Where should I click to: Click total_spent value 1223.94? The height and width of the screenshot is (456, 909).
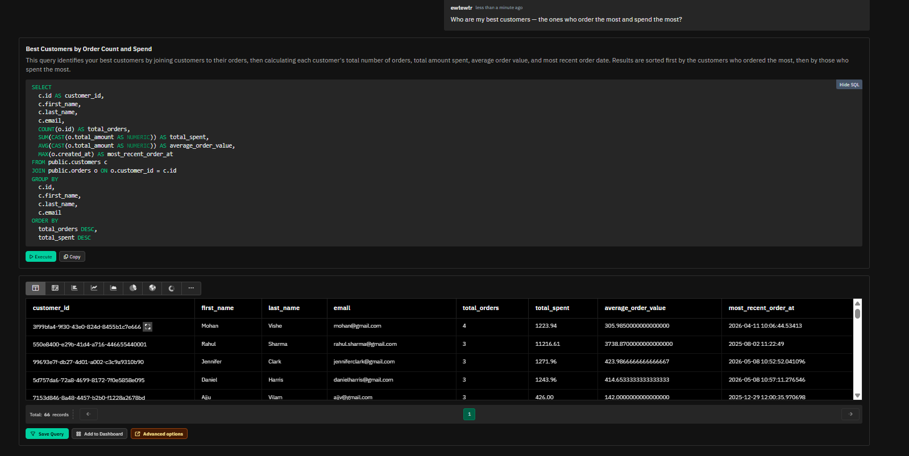click(546, 326)
